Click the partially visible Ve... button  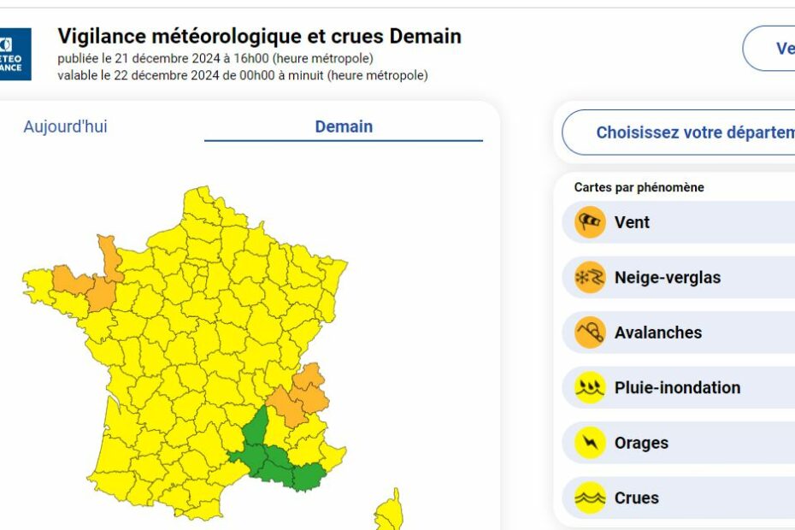(769, 48)
